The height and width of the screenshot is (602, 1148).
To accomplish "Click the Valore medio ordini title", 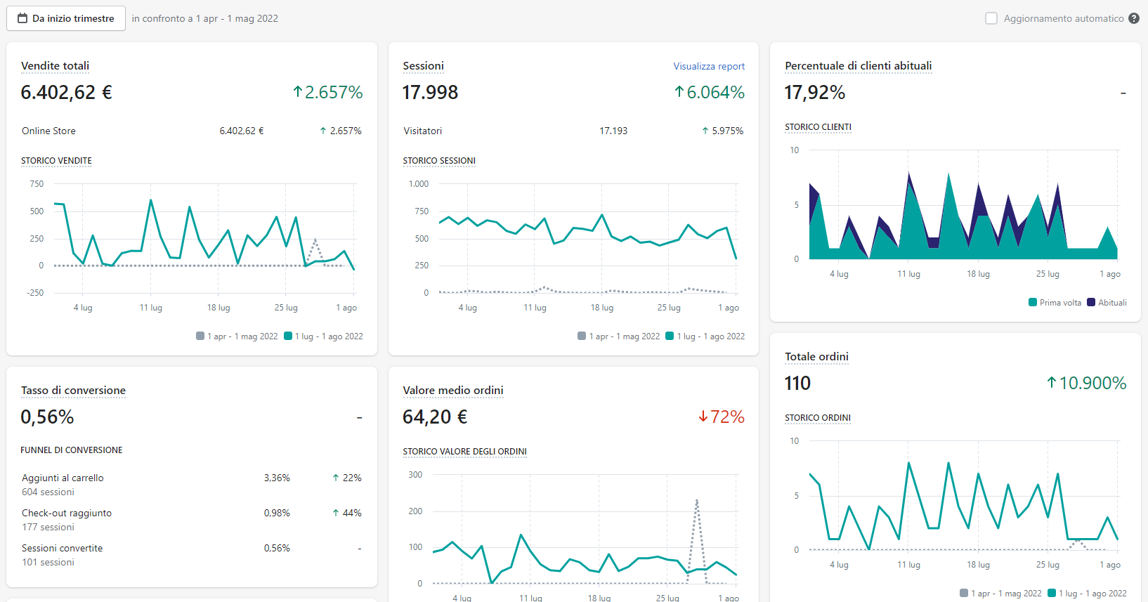I will (453, 391).
